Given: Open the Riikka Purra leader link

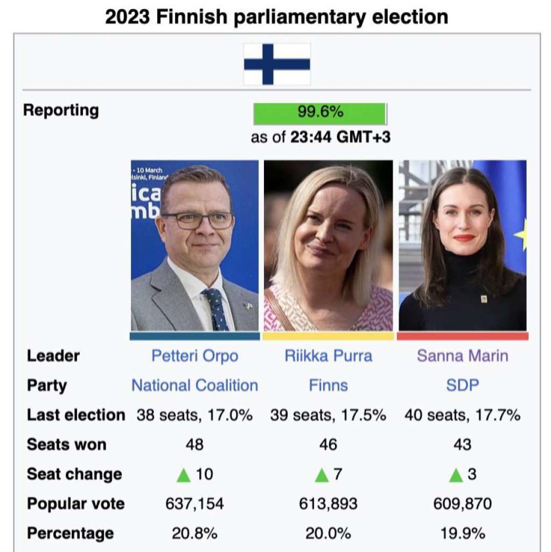Looking at the screenshot, I should [x=328, y=356].
